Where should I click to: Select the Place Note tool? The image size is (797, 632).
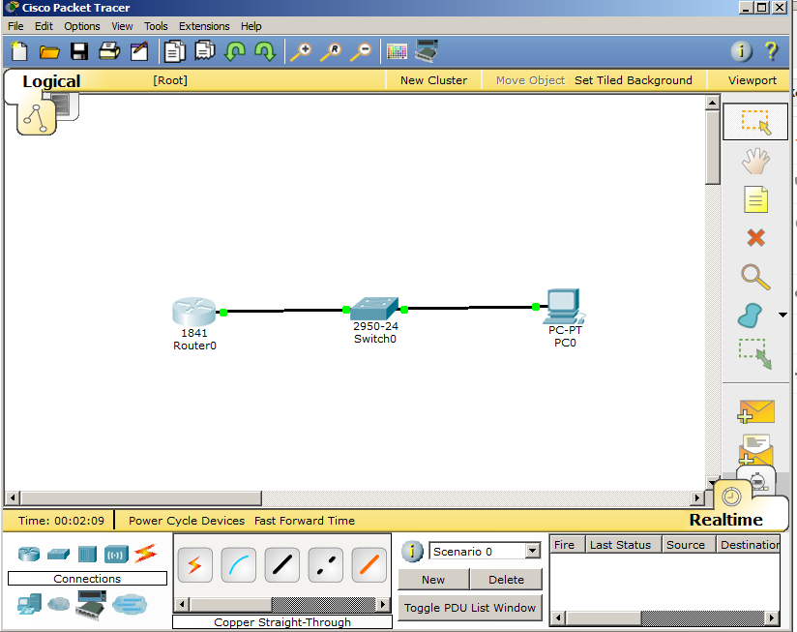755,199
